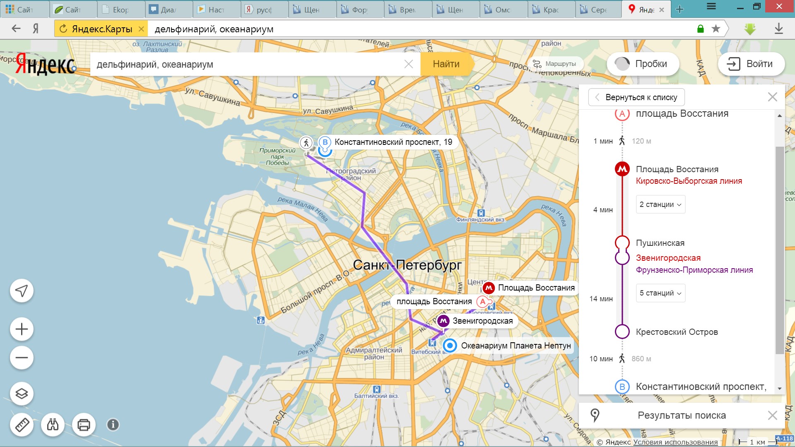Toggle the Пробки traffic layer
The height and width of the screenshot is (447, 795).
pos(642,64)
